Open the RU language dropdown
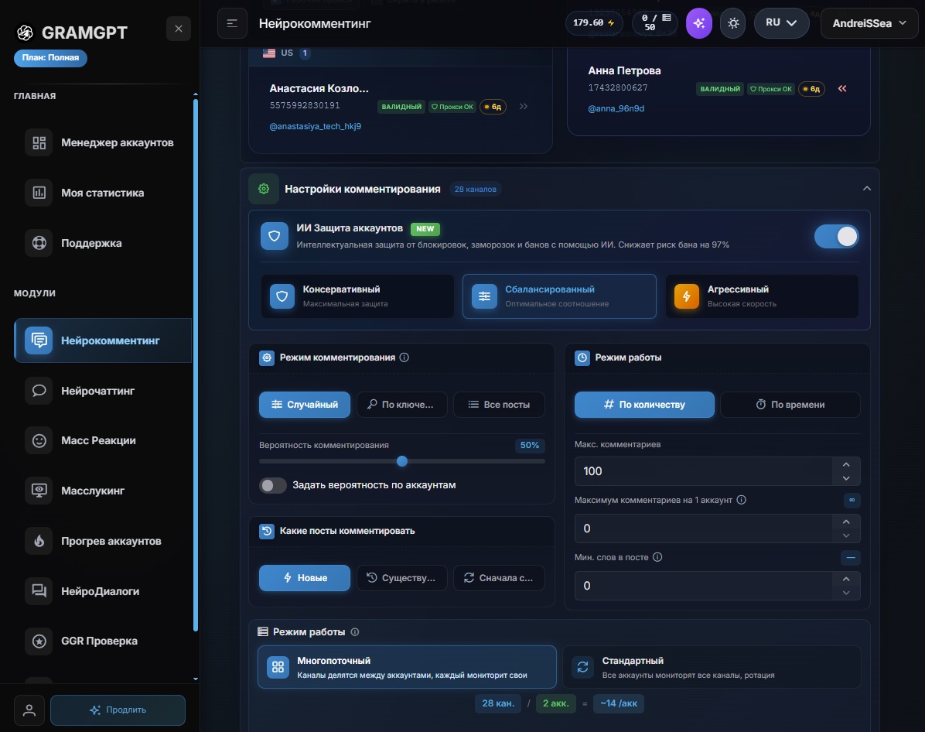The image size is (925, 732). [x=781, y=23]
